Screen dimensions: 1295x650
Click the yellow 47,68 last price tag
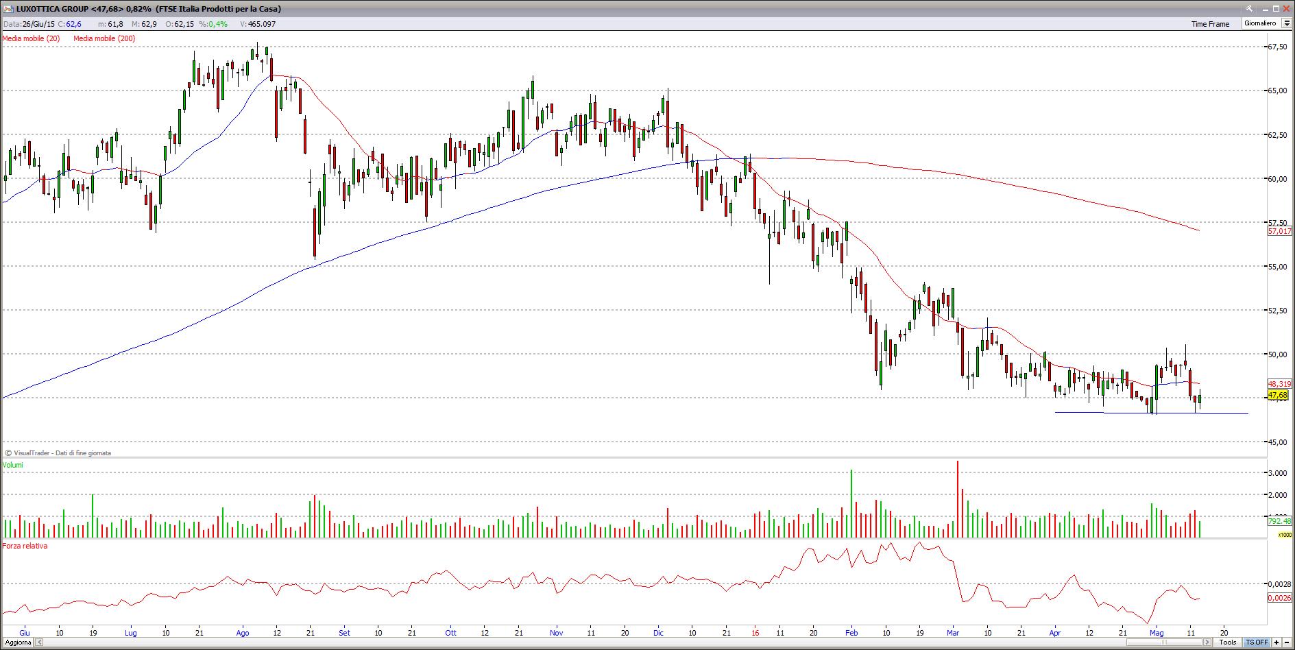1278,395
